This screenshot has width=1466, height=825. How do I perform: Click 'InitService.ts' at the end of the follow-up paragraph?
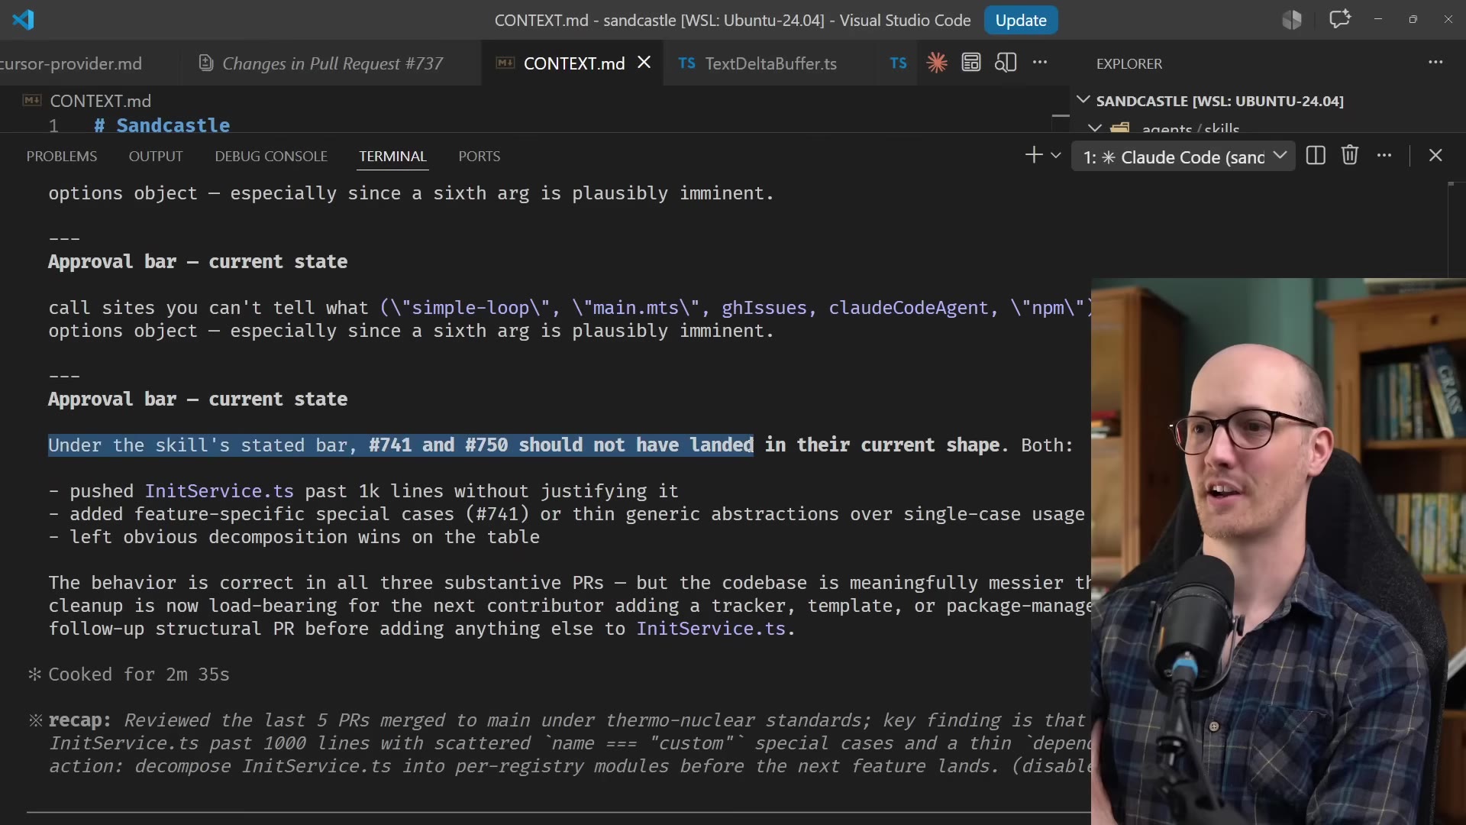click(x=711, y=629)
